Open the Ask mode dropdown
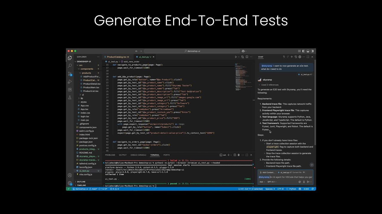The width and height of the screenshot is (382, 214). tap(262, 182)
